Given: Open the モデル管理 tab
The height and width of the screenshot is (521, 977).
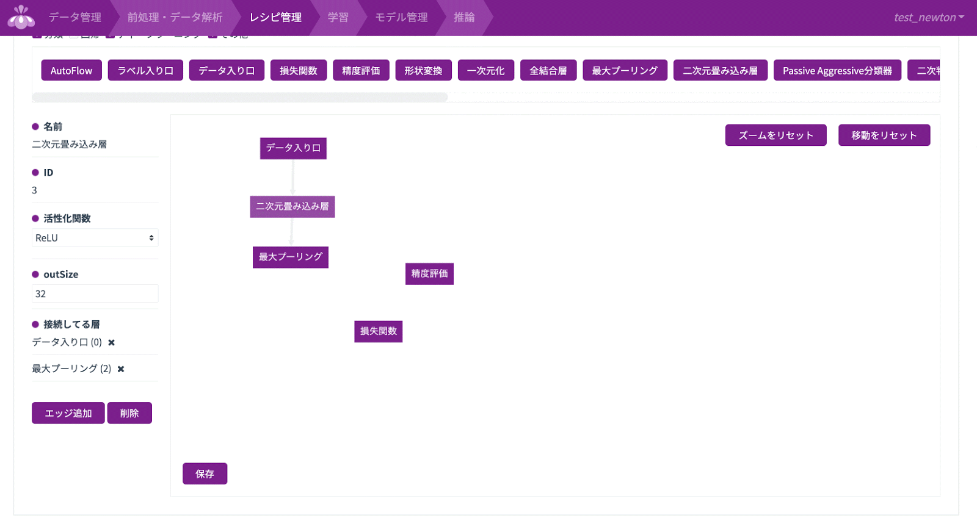Looking at the screenshot, I should (401, 18).
